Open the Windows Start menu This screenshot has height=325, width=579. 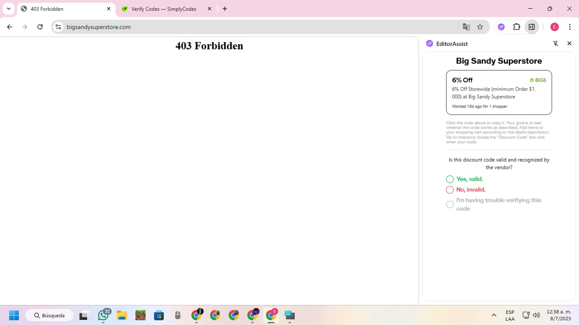(14, 315)
